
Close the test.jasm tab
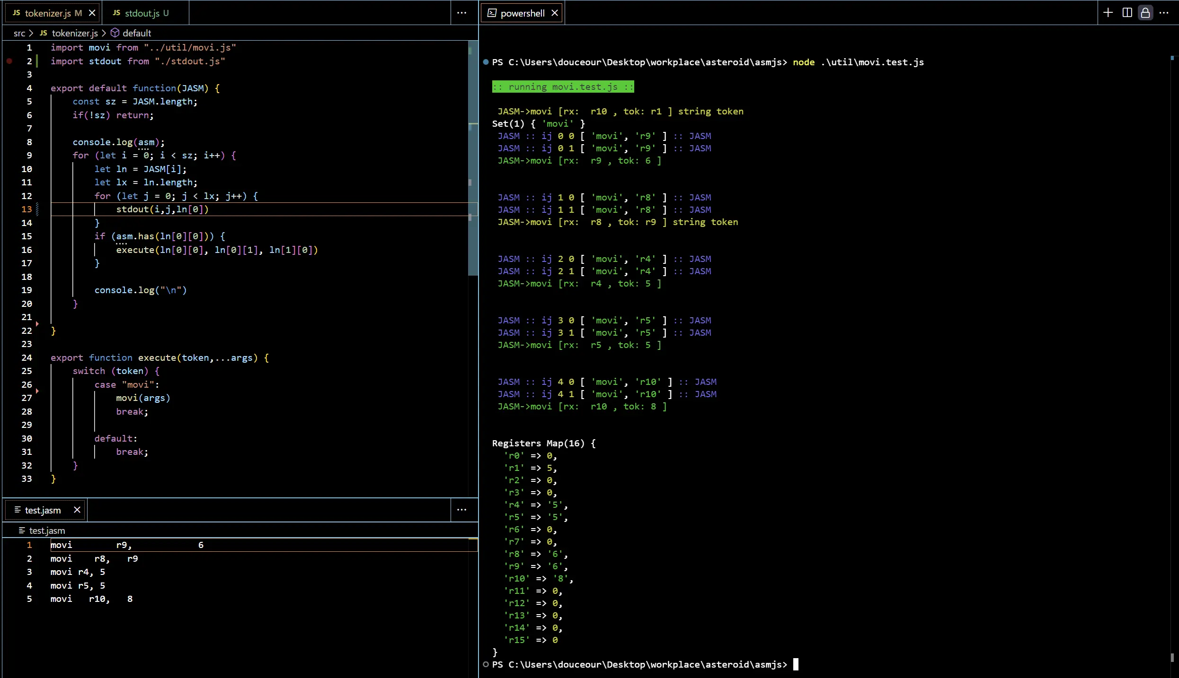(77, 510)
